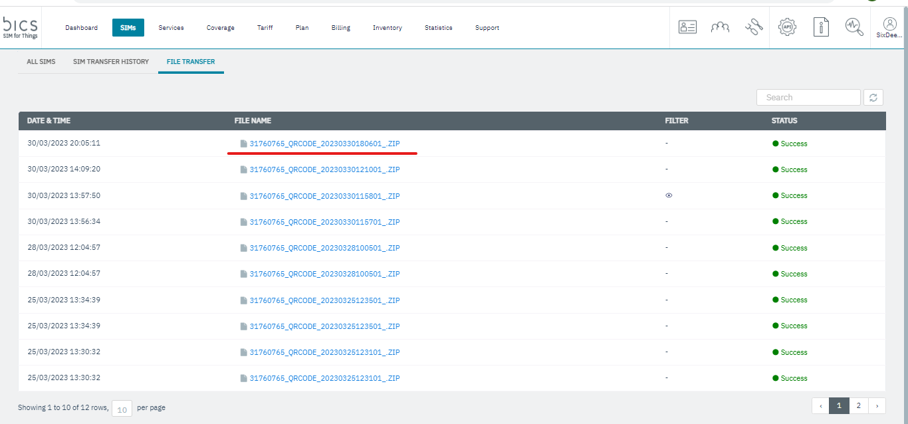
Task: Go to next page arrow
Action: coord(877,405)
